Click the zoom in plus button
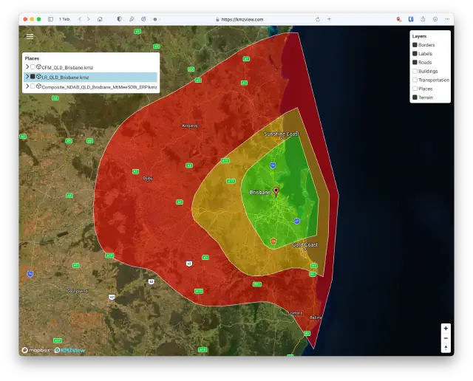 point(446,328)
